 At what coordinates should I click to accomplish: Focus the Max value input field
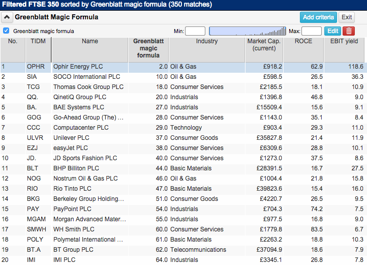(x=312, y=31)
